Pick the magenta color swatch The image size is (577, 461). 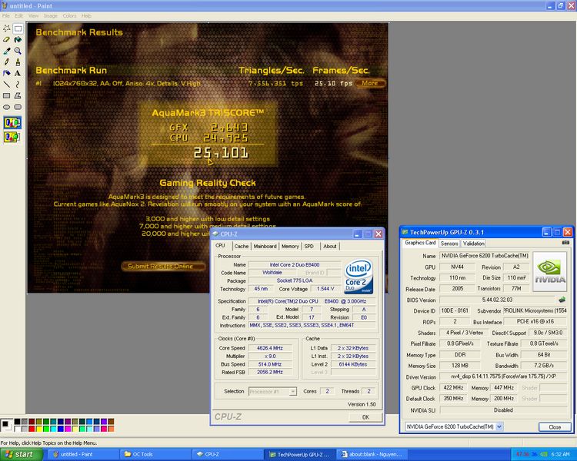click(x=68, y=429)
